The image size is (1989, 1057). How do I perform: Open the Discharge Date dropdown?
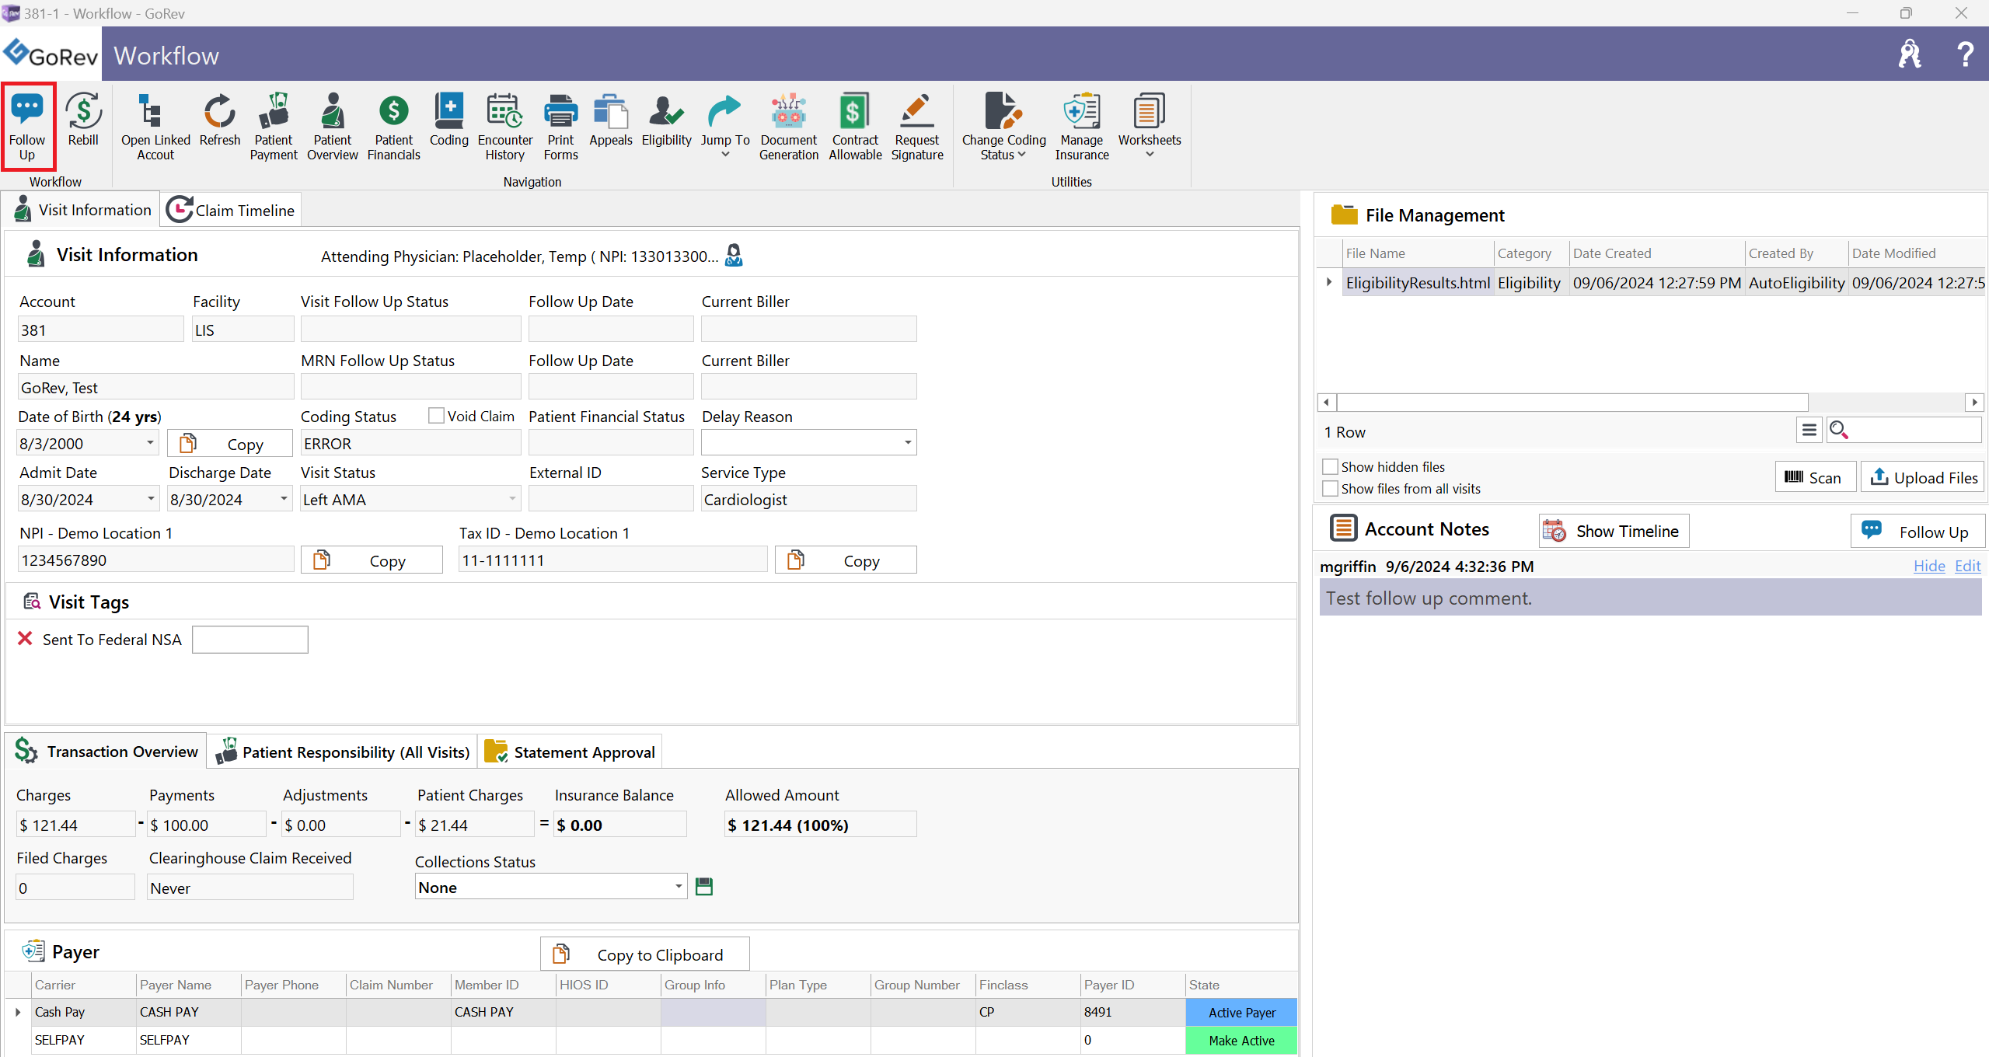click(284, 499)
